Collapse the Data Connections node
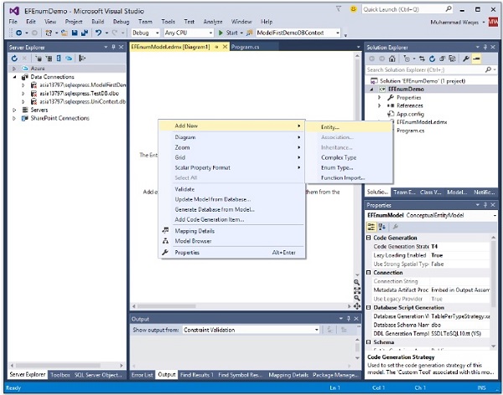 point(13,77)
